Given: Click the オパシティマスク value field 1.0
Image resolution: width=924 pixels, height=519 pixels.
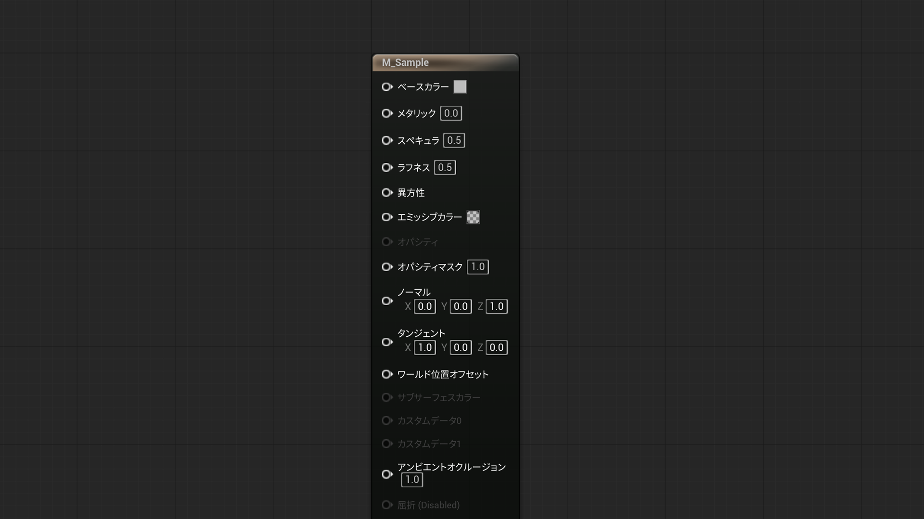Looking at the screenshot, I should (478, 267).
